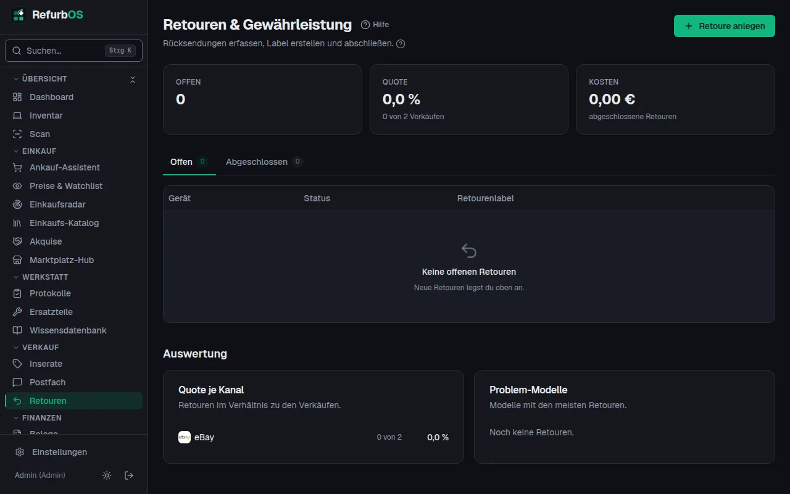Click the Gerät column header
The height and width of the screenshot is (494, 790).
coord(180,198)
